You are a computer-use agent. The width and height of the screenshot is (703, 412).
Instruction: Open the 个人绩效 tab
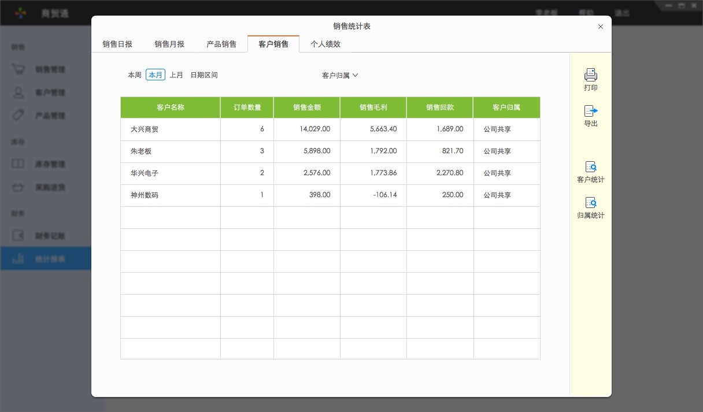325,43
